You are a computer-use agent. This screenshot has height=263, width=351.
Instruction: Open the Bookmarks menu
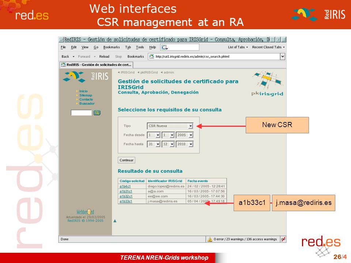pyautogui.click(x=112, y=47)
